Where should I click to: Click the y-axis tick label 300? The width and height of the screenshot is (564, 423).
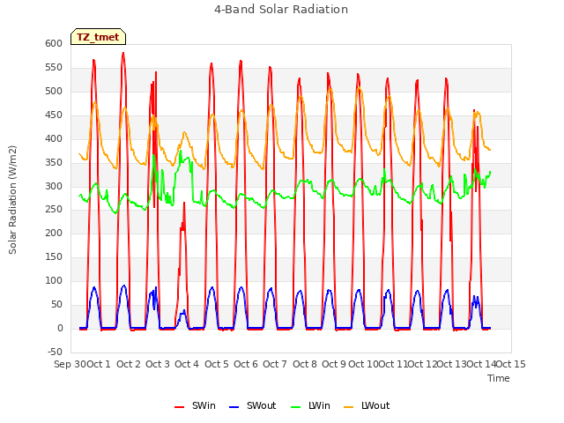point(54,186)
